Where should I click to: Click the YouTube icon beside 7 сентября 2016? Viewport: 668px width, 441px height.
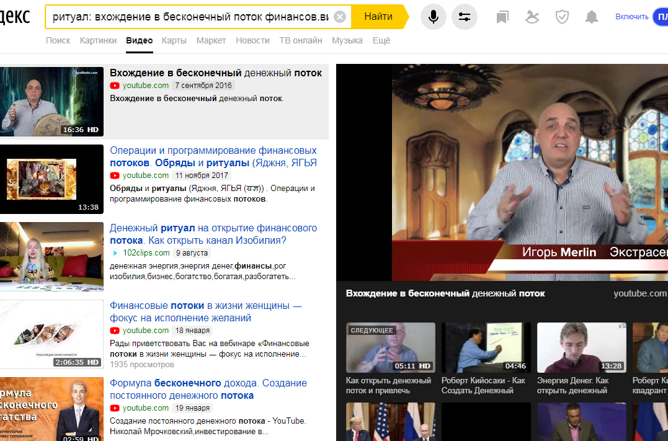[x=115, y=86]
